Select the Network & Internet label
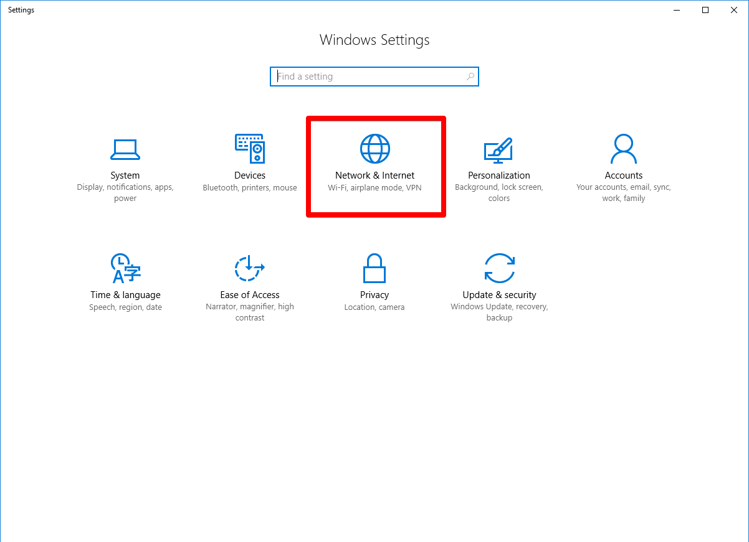This screenshot has height=542, width=749. pyautogui.click(x=375, y=175)
